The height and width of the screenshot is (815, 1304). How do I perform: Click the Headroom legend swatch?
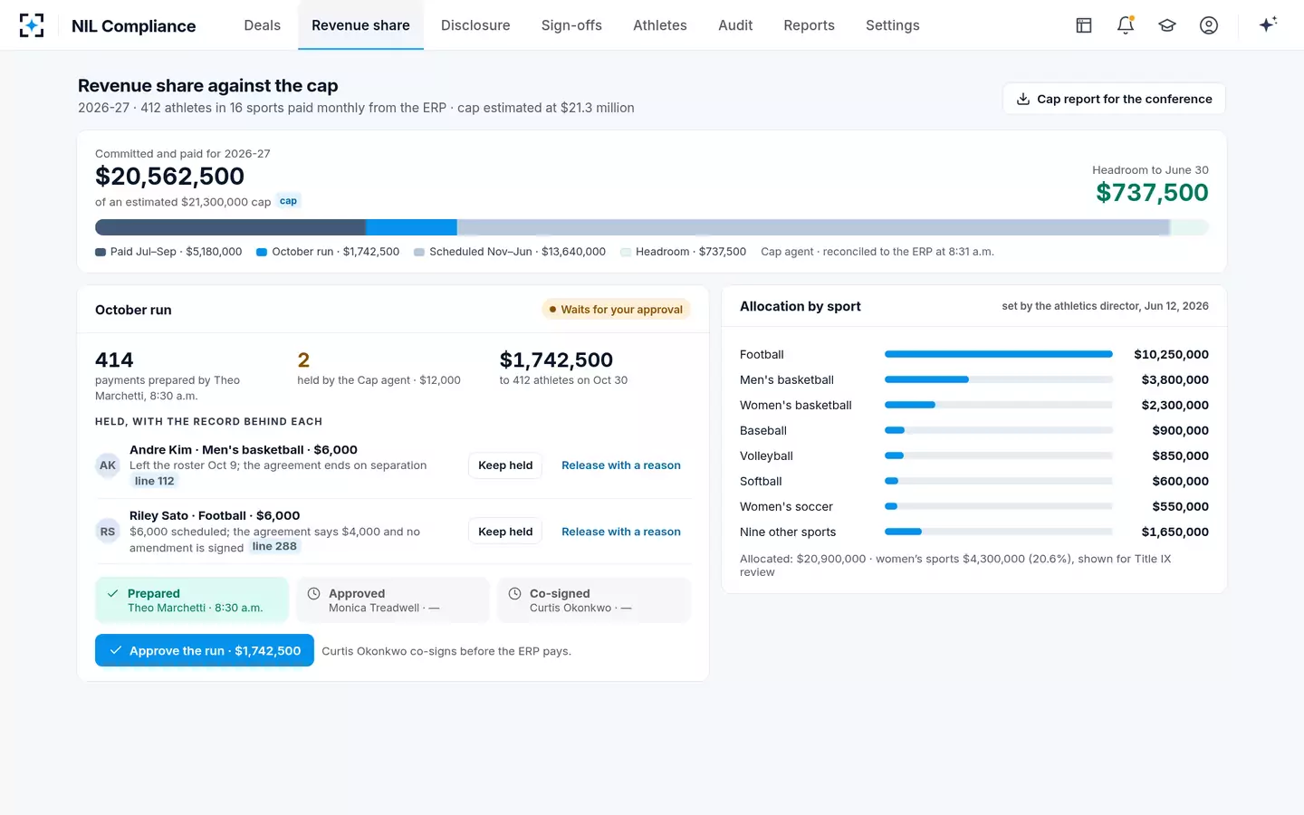coord(626,253)
